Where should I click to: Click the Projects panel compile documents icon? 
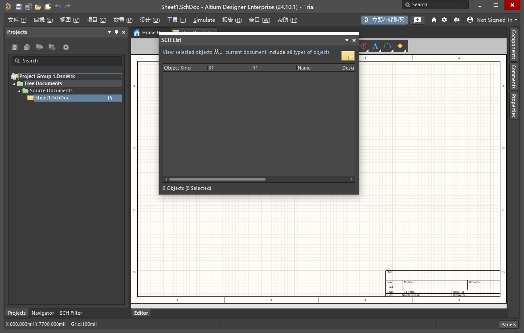[x=27, y=47]
